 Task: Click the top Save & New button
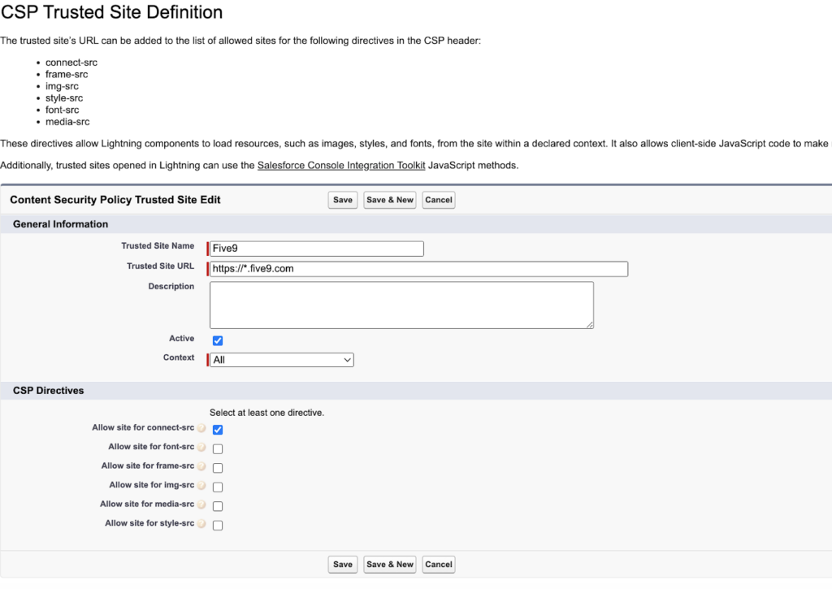coord(390,200)
